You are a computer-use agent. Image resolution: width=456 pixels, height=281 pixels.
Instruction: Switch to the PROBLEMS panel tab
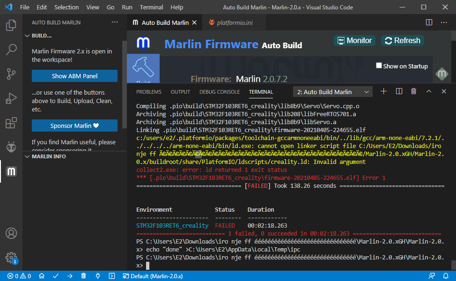point(148,92)
